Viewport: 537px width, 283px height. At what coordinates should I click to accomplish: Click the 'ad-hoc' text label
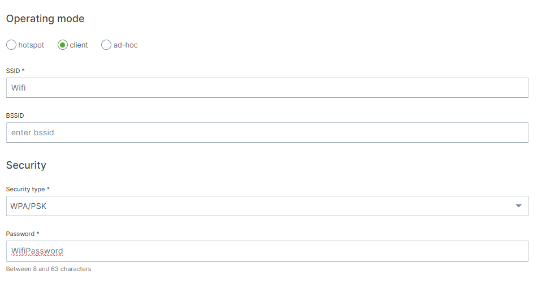click(125, 45)
